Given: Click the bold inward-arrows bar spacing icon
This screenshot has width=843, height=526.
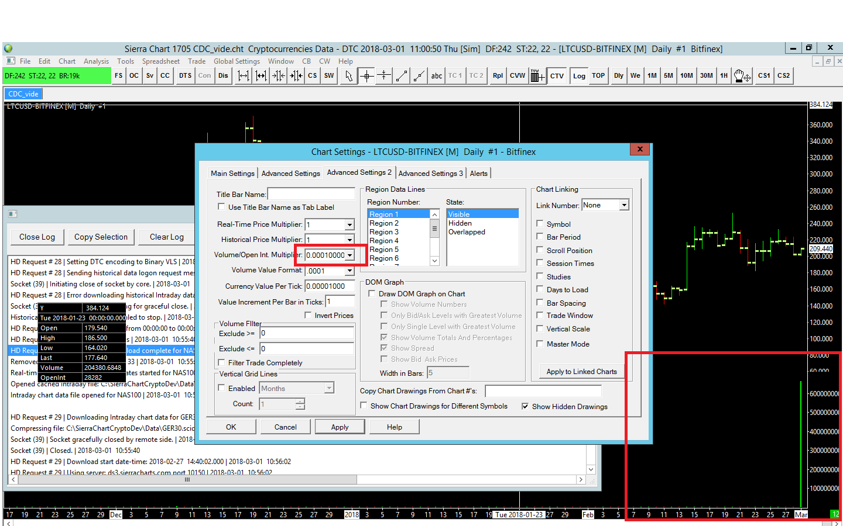Looking at the screenshot, I should pyautogui.click(x=296, y=76).
